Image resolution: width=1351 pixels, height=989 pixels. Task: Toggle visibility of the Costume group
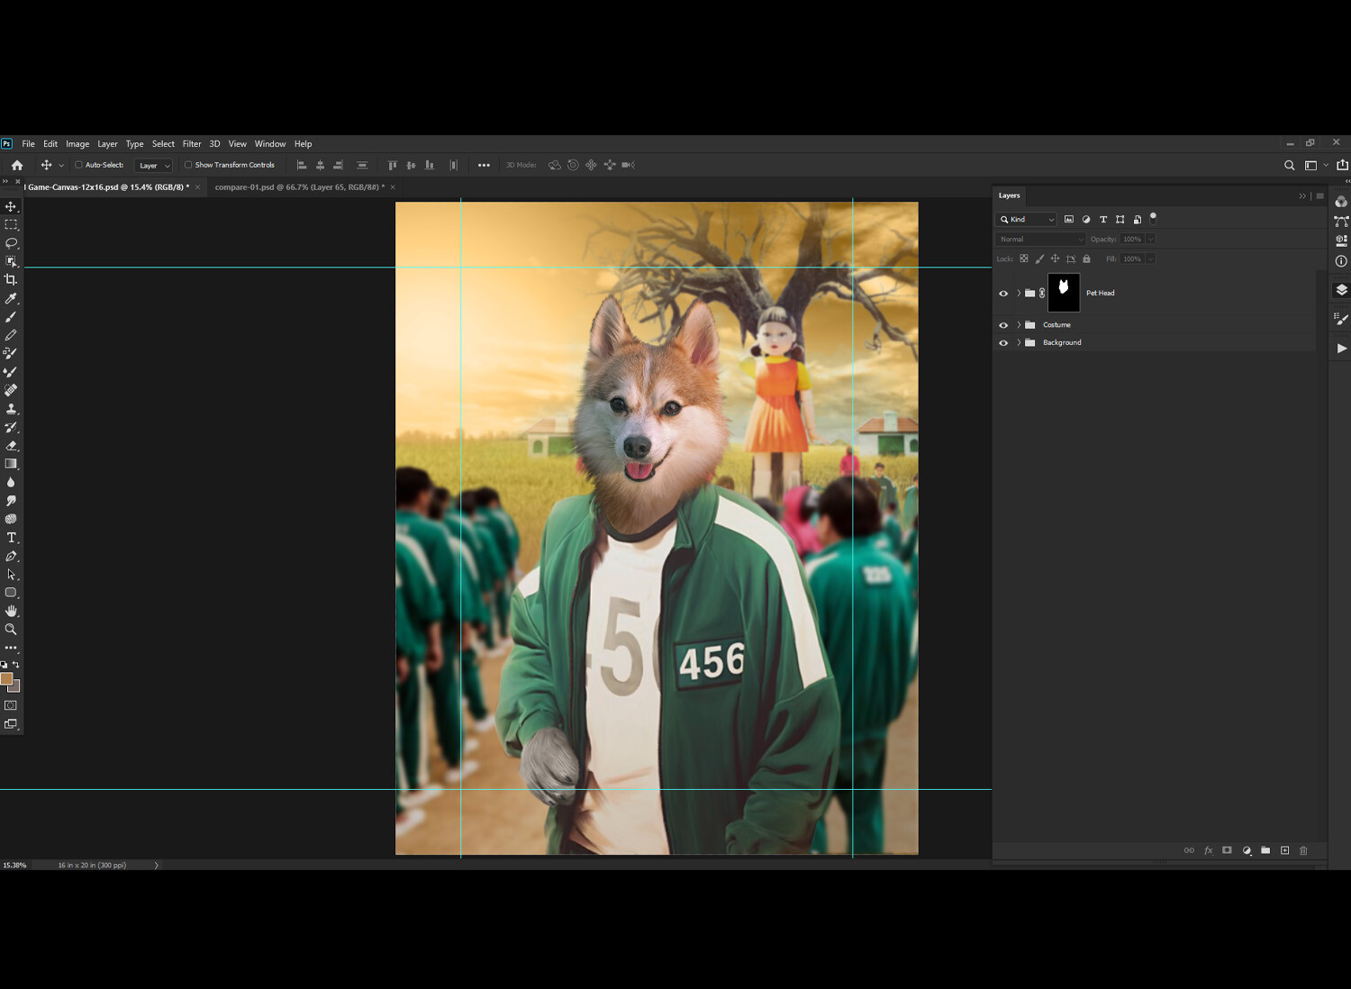pos(1003,324)
